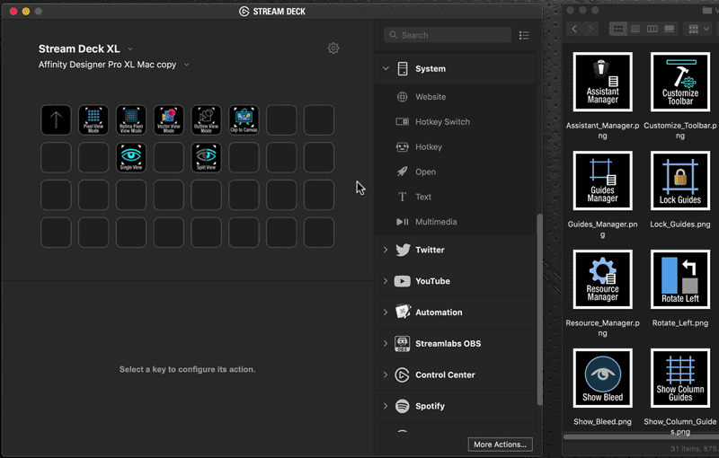The width and height of the screenshot is (719, 458).
Task: Click the Streamlabs OBS category icon
Action: point(403,343)
